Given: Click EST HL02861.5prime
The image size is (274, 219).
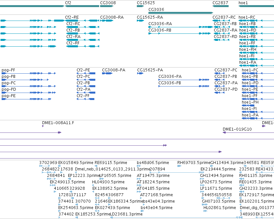Looking at the screenshot, I should tap(205, 211).
